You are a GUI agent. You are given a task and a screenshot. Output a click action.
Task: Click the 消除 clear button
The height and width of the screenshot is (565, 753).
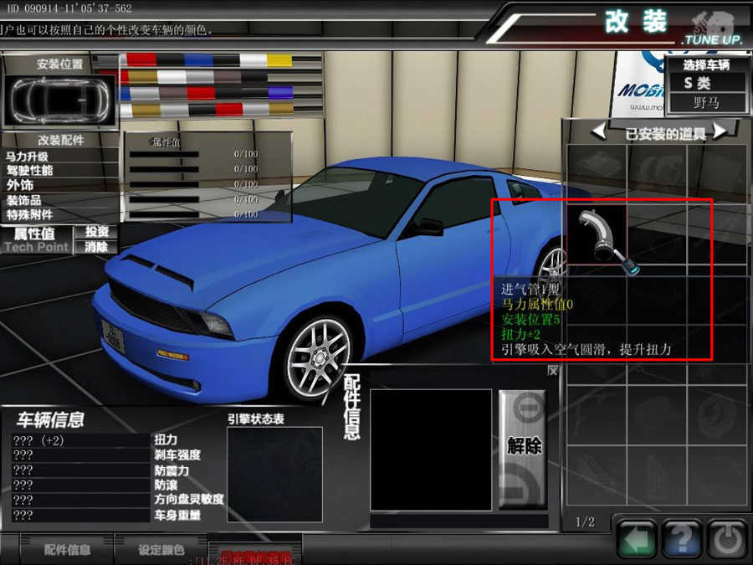[x=97, y=247]
